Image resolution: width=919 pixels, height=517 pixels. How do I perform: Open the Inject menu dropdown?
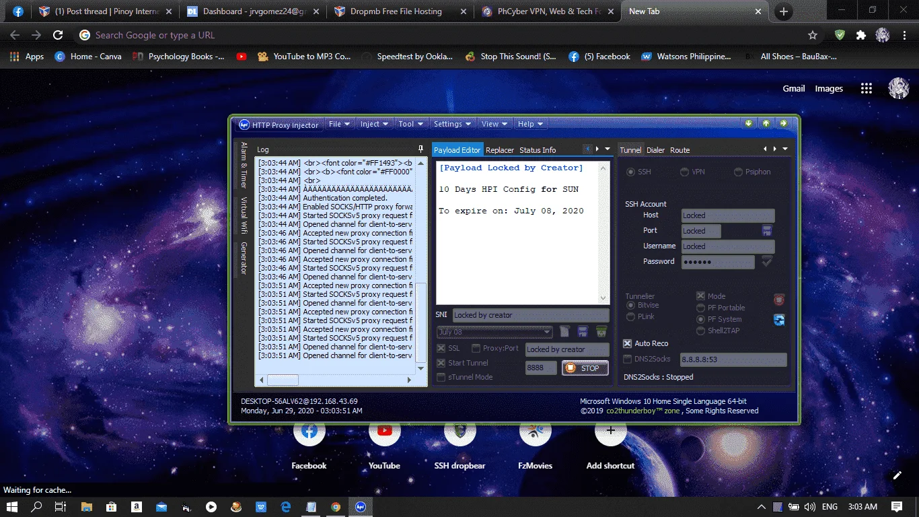tap(375, 124)
